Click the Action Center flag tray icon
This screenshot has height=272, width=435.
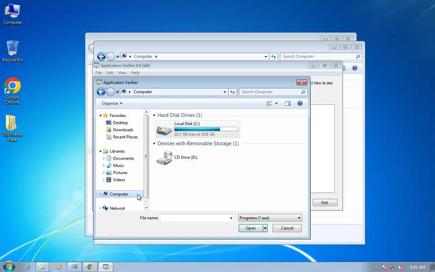coord(384,267)
